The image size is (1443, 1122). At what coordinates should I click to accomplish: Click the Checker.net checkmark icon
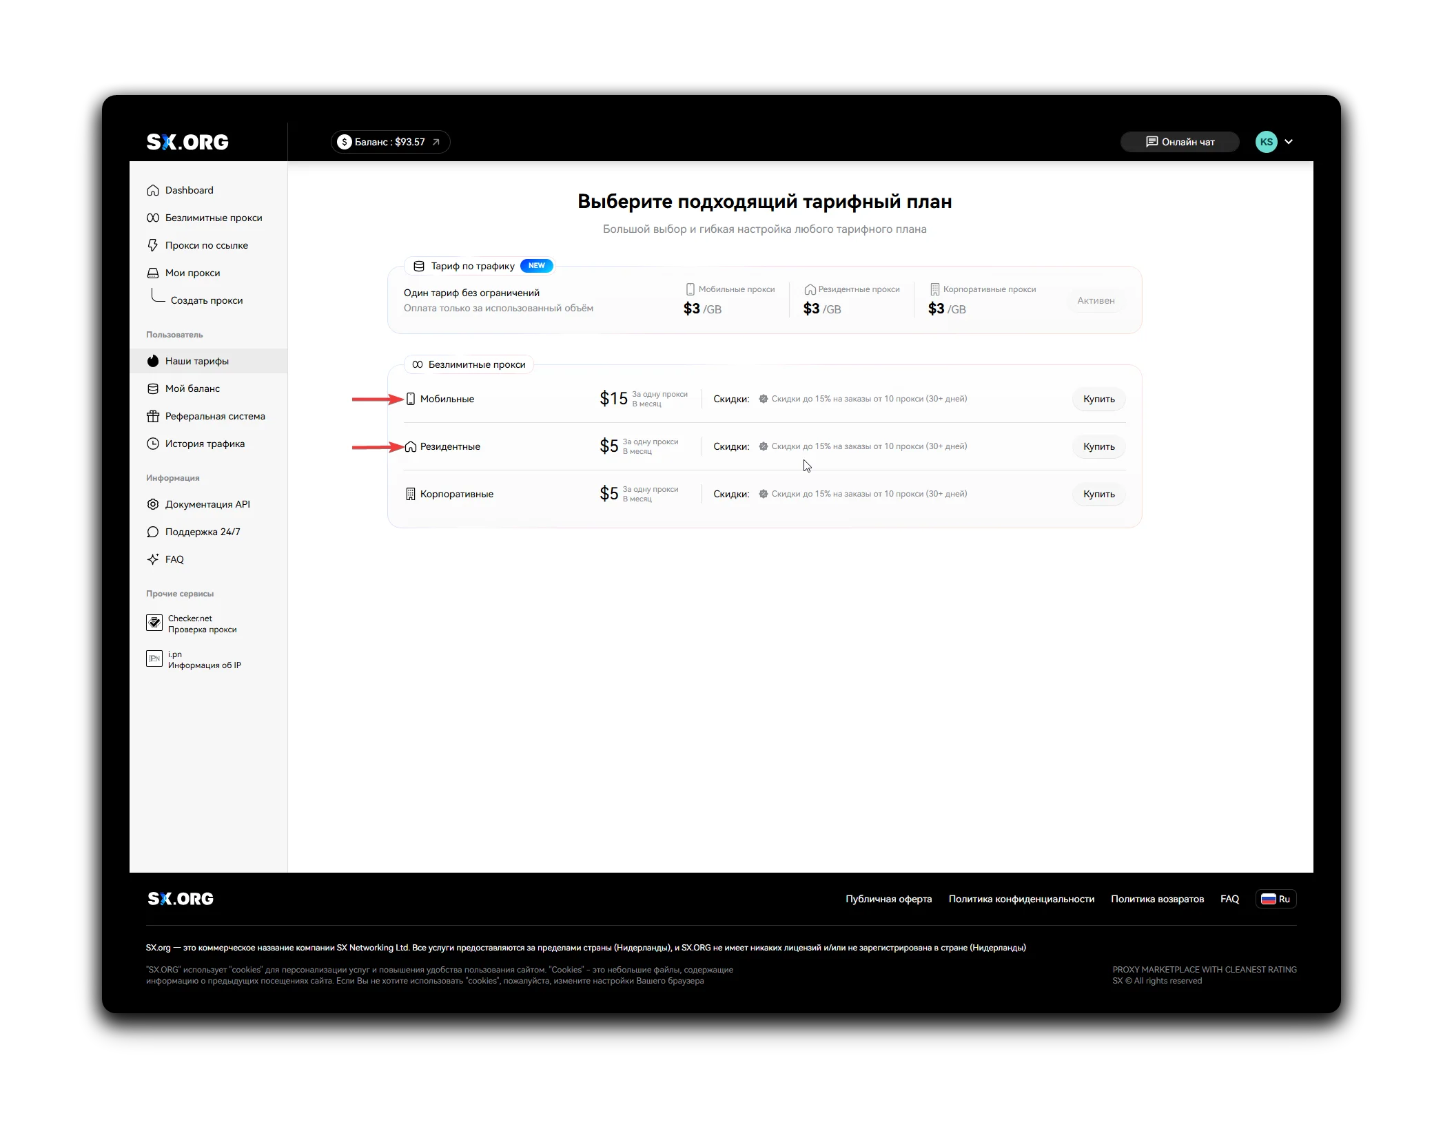pos(154,623)
